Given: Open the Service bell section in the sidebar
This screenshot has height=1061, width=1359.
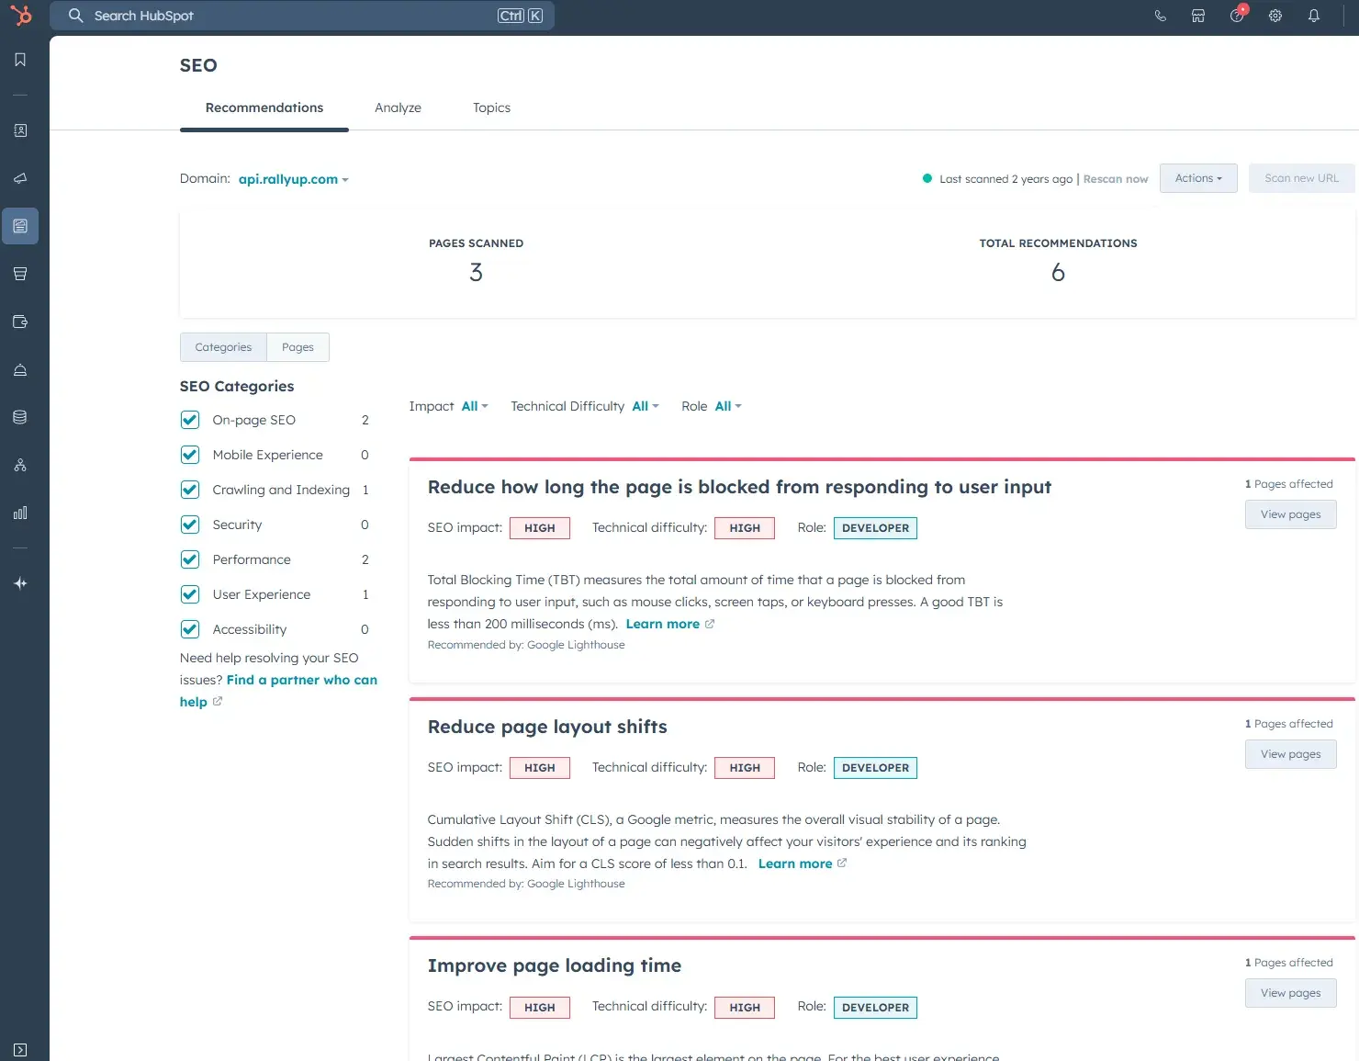Looking at the screenshot, I should coord(19,370).
